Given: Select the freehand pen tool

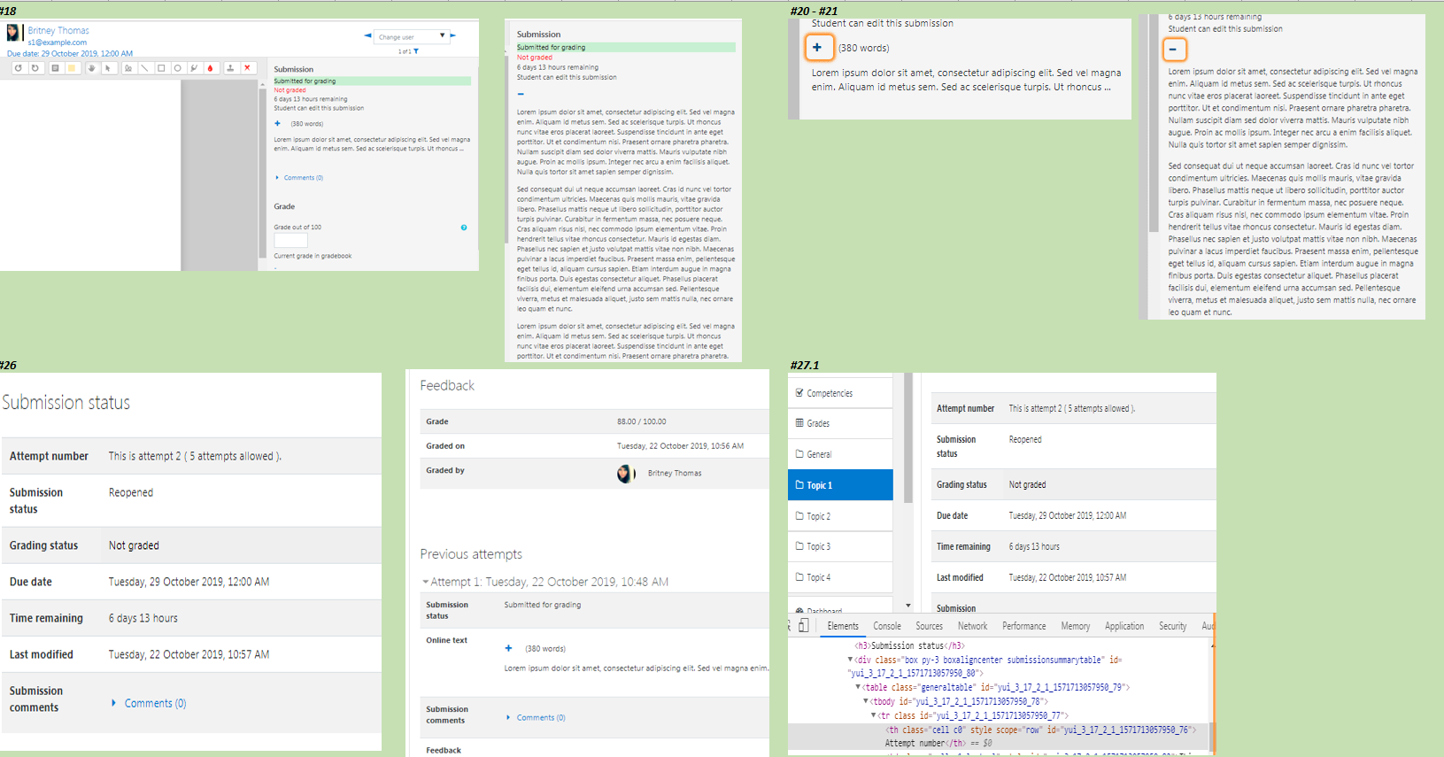Looking at the screenshot, I should pos(129,68).
